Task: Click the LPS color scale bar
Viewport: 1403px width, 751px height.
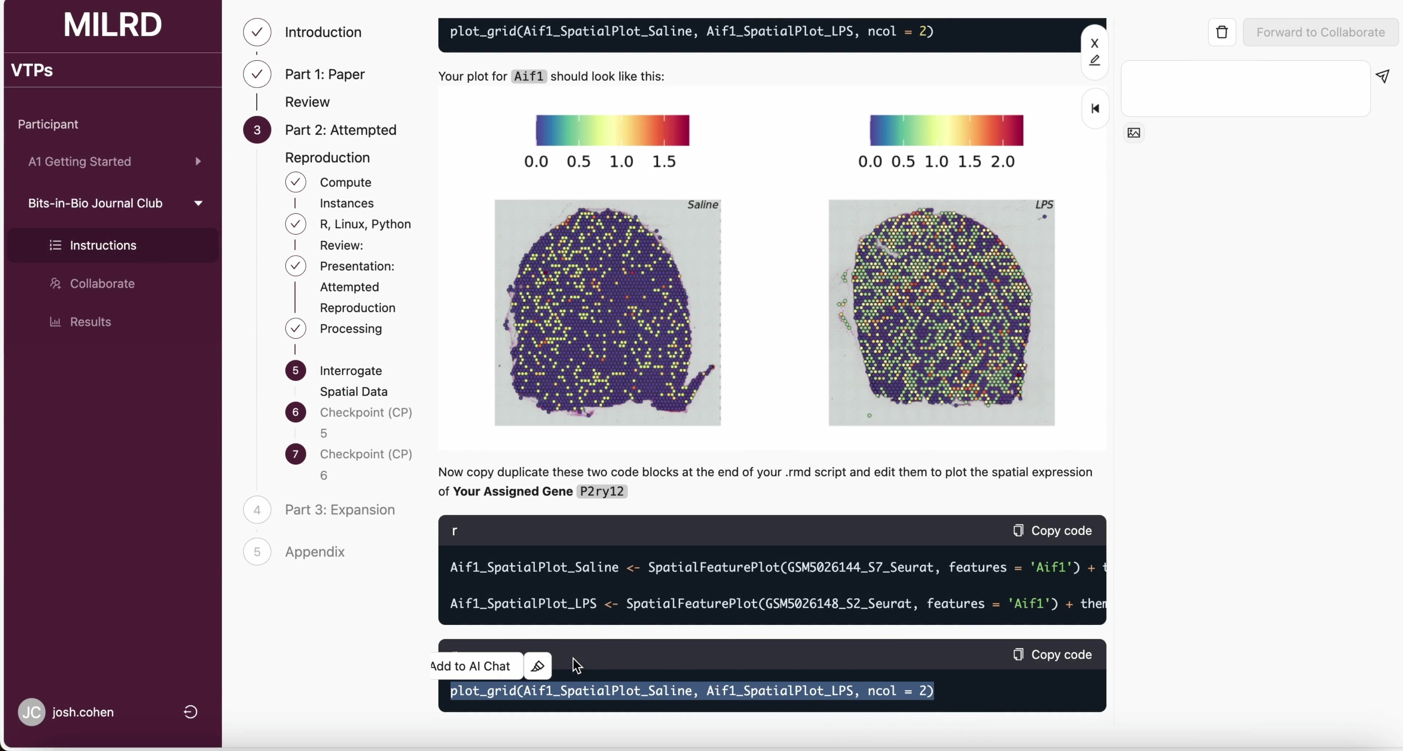Action: click(947, 130)
